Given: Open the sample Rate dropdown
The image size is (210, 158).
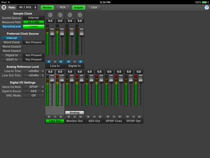Looking at the screenshot, I should pyautogui.click(x=27, y=7).
